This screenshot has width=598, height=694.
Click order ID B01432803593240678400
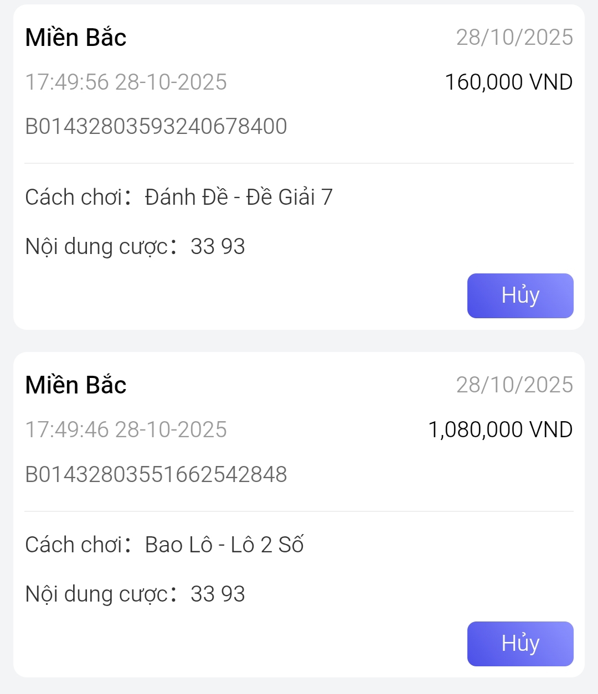coord(156,126)
